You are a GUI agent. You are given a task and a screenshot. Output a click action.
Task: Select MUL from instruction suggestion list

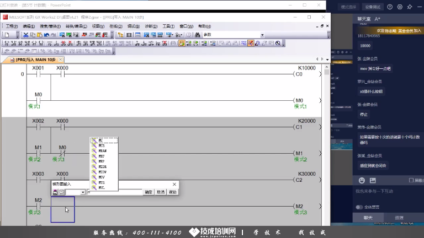[104, 187]
